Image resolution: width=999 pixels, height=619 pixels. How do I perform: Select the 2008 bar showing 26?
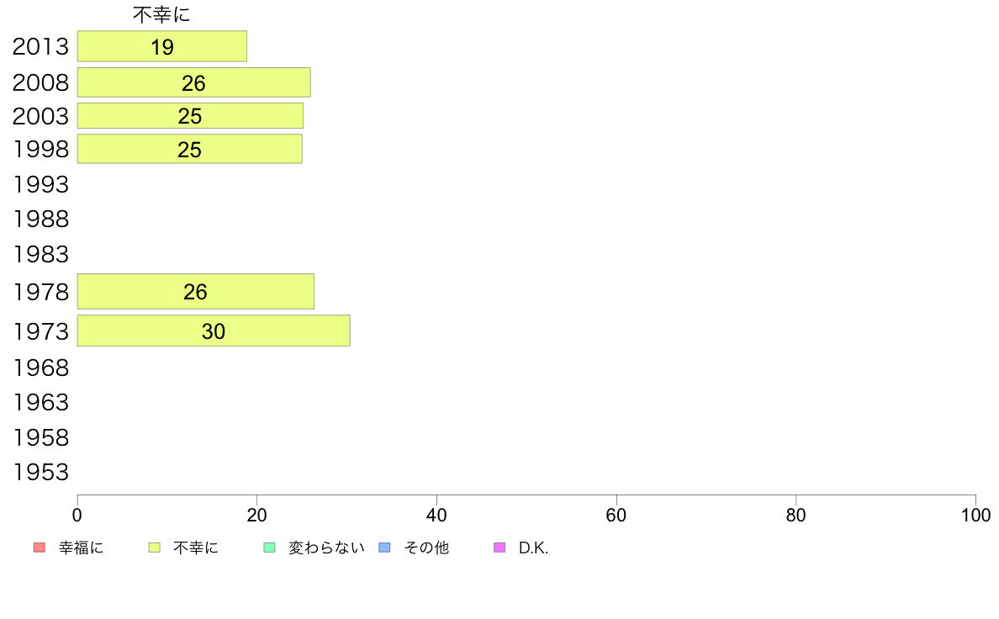pyautogui.click(x=193, y=82)
